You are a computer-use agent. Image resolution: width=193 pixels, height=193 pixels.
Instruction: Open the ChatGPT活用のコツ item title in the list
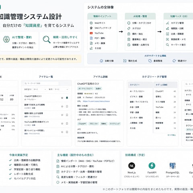(33, 96)
